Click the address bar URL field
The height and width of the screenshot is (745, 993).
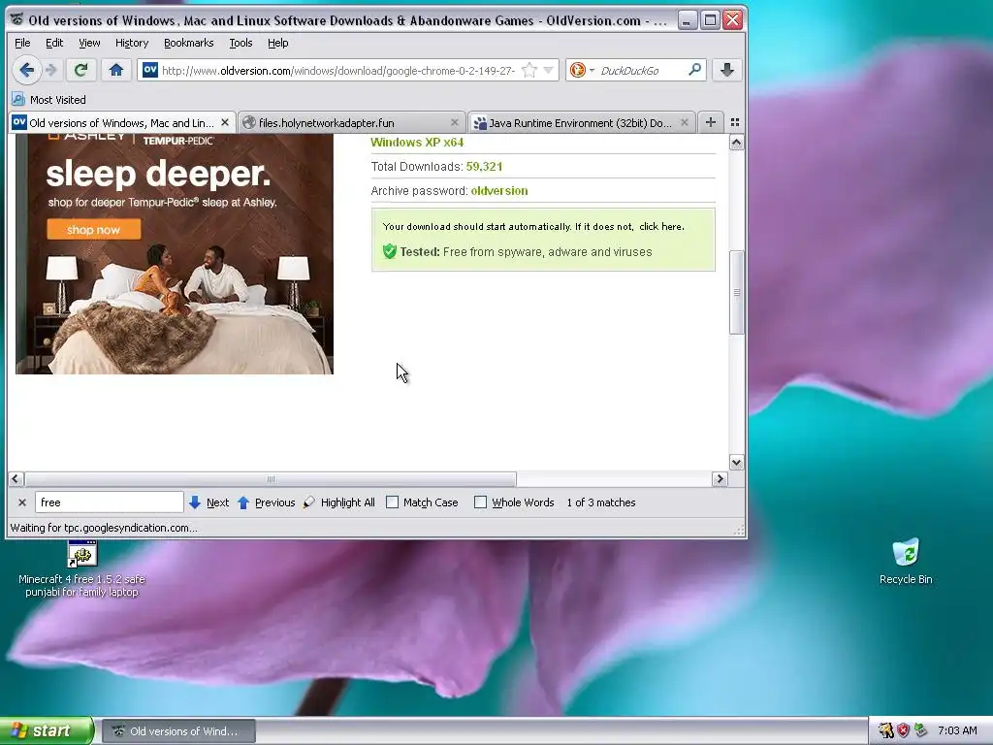(338, 70)
